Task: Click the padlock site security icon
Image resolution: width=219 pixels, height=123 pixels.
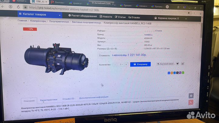Action: (x=25, y=7)
